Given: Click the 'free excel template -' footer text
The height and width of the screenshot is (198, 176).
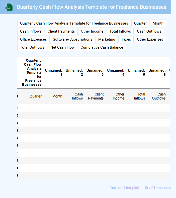Looking at the screenshot, I should click(x=126, y=188).
